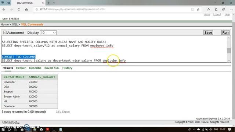Click the DBA department cell
Viewport: 235px width, 132px height.
(6, 87)
